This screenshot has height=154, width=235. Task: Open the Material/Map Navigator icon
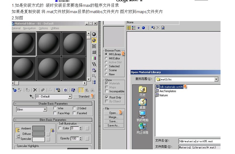click(x=94, y=82)
